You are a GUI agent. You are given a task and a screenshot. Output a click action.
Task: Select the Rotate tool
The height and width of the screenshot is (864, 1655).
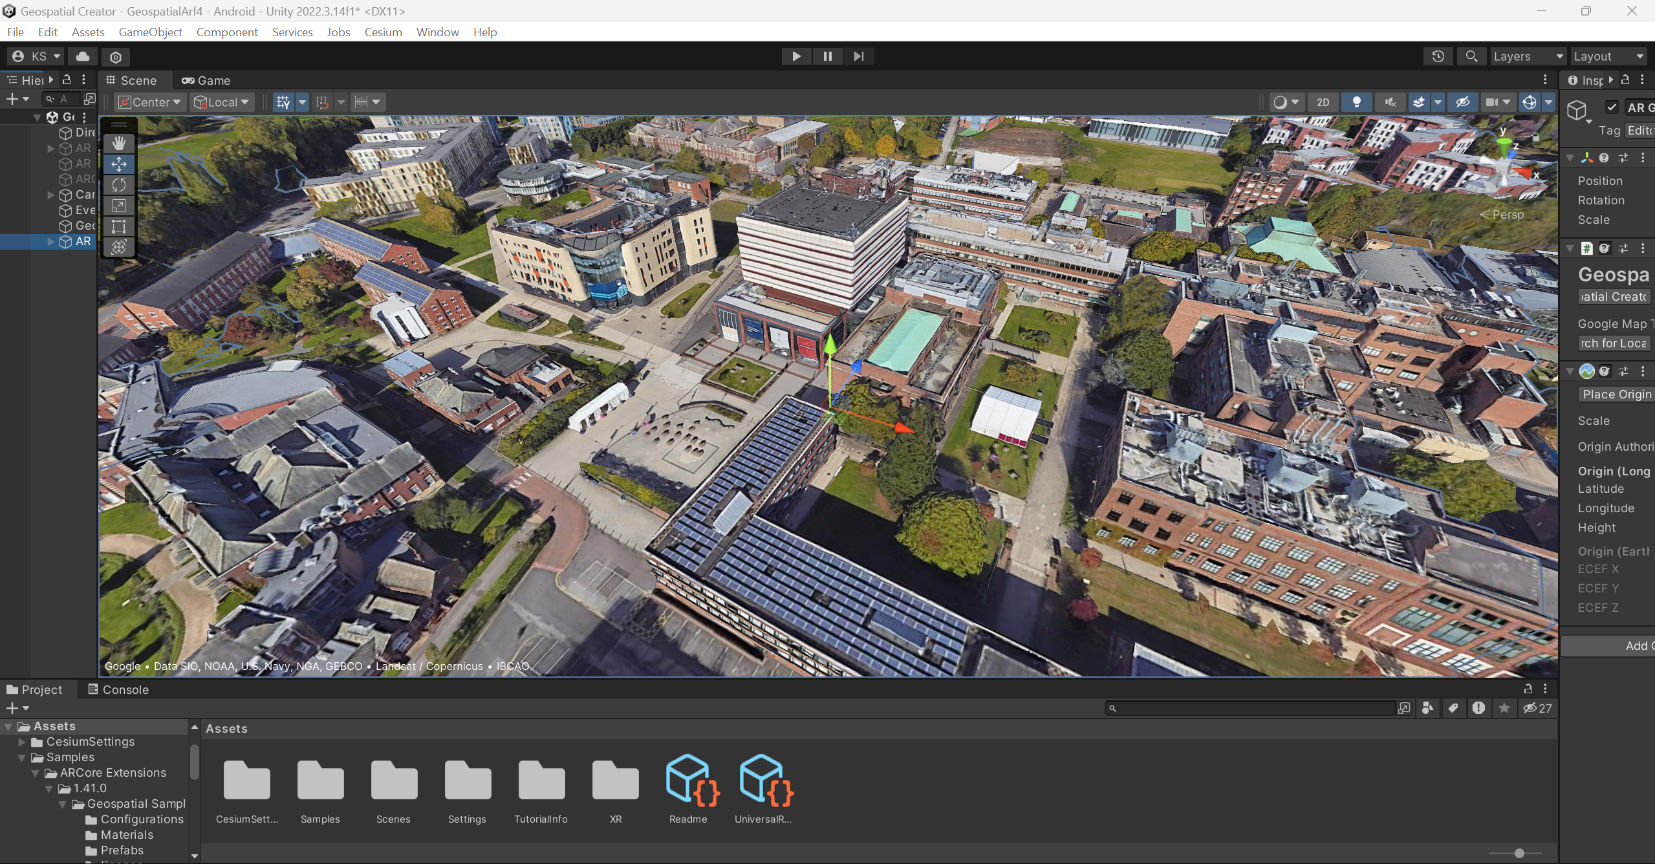(x=119, y=185)
